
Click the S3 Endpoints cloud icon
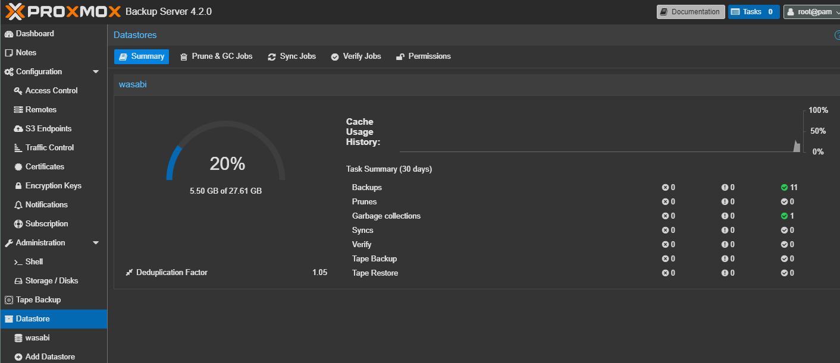point(18,129)
